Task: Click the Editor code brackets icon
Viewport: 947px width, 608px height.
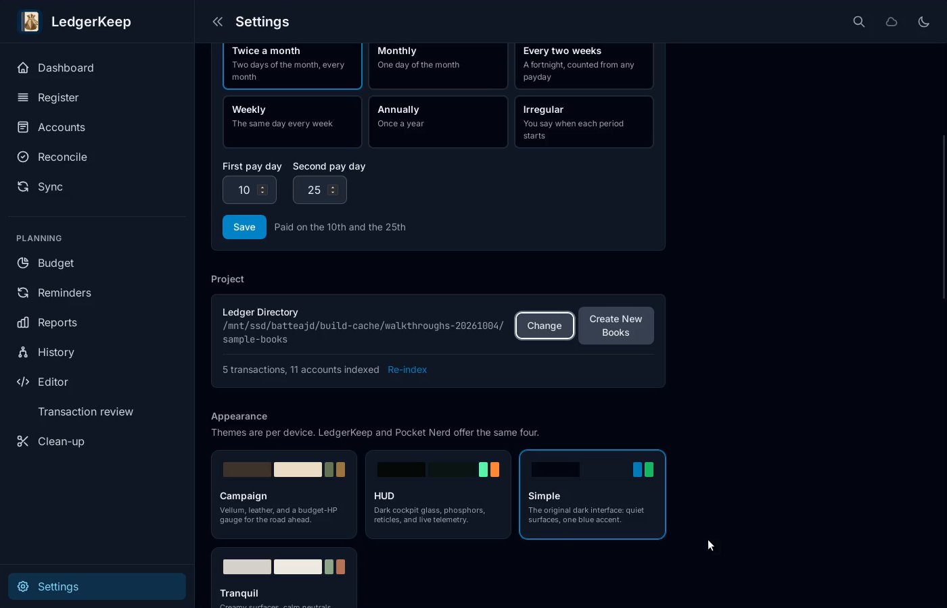Action: pyautogui.click(x=23, y=382)
